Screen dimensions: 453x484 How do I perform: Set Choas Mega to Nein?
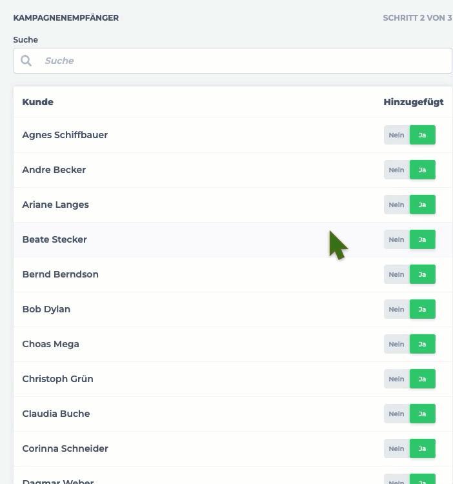pos(396,344)
